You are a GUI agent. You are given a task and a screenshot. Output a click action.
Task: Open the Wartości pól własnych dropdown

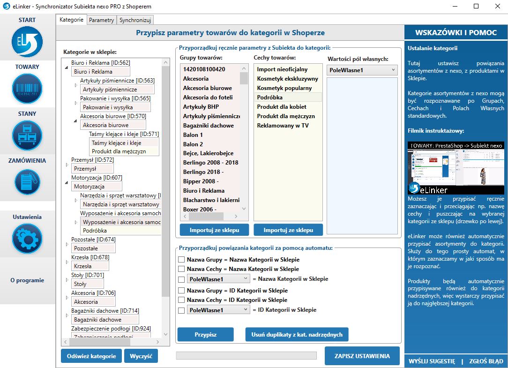pyautogui.click(x=362, y=70)
